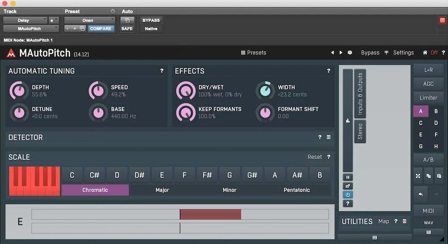Click the A/B comparison button
448x244 pixels.
point(428,160)
